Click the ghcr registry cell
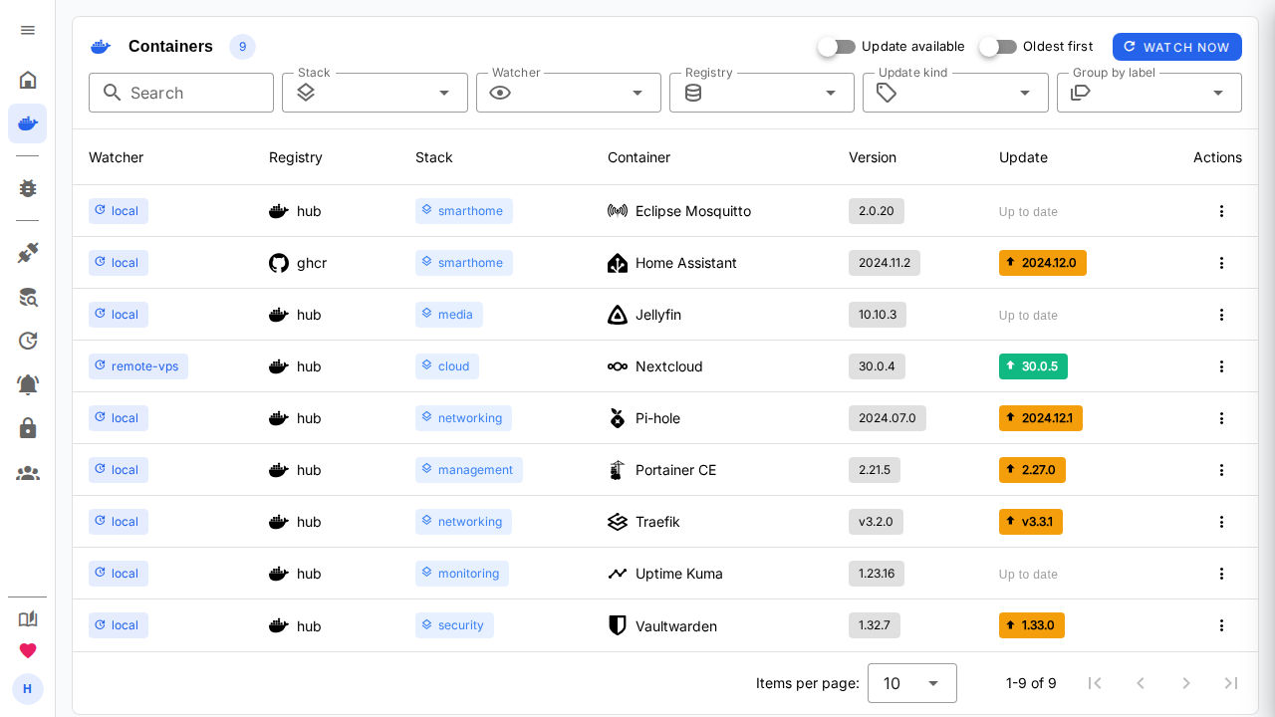The width and height of the screenshot is (1275, 717). click(x=298, y=263)
